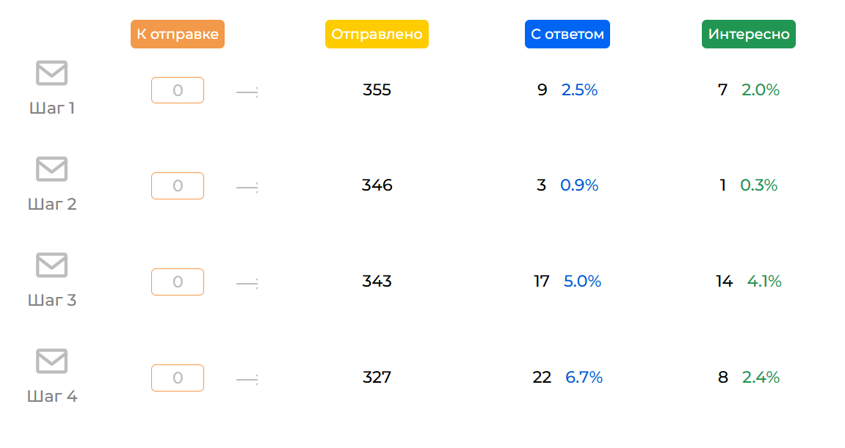This screenshot has height=448, width=845.
Task: Click the Шаг 1 envelope icon
Action: coord(51,73)
